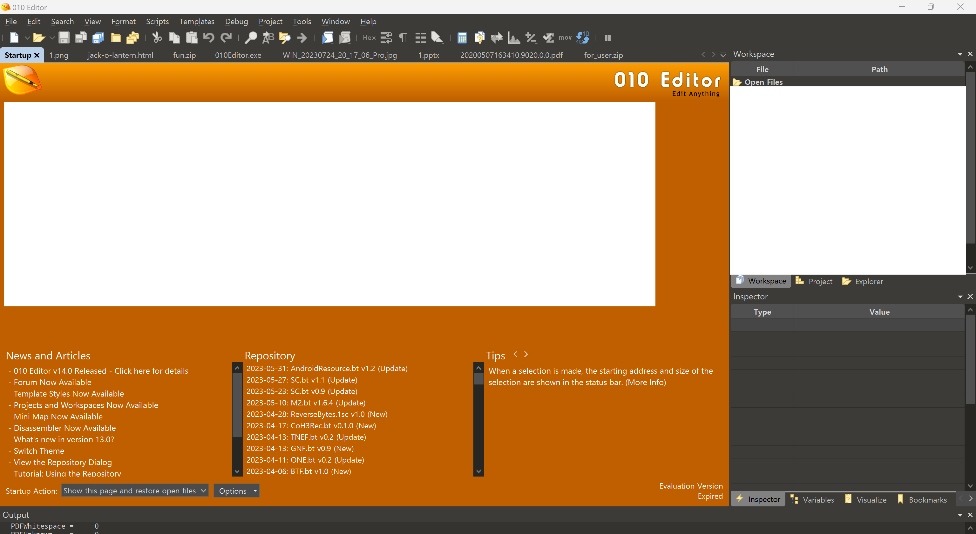Click the Convert arrows icon
Screen dimensions: 976x534
click(497, 37)
